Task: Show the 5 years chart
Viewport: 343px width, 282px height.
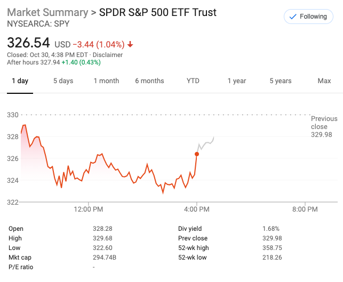Action: click(280, 81)
